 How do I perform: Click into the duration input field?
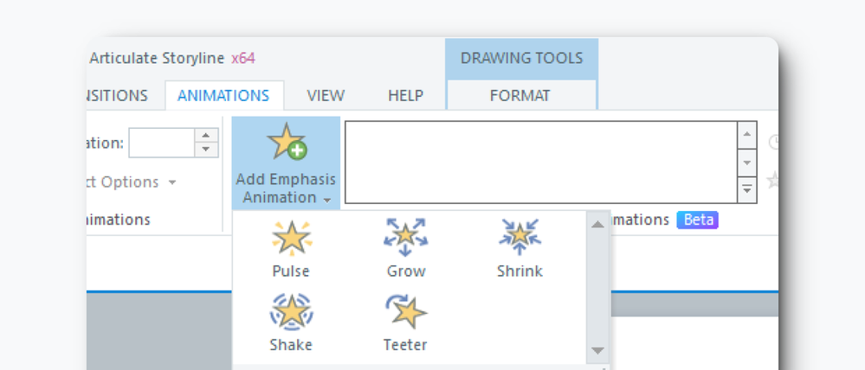pyautogui.click(x=161, y=143)
